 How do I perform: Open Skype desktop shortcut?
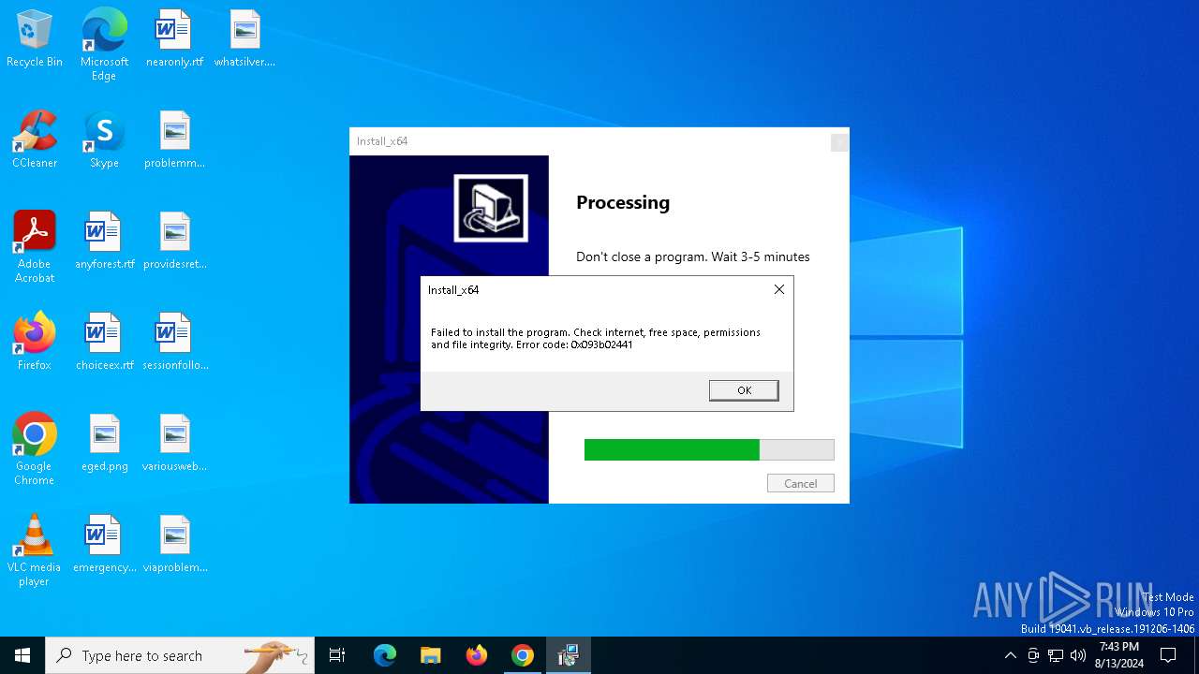point(104,140)
